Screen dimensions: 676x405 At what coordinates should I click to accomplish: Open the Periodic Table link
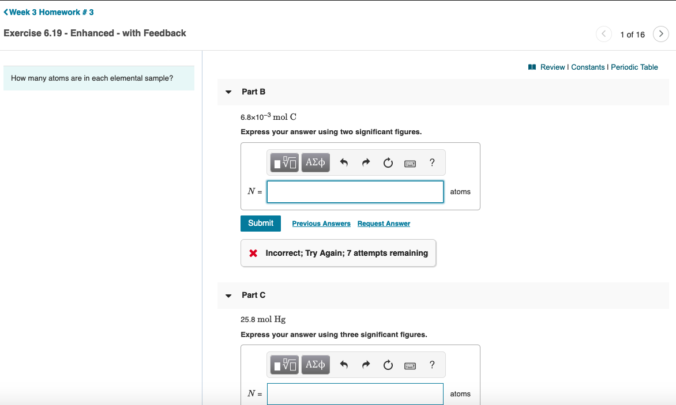pos(634,67)
